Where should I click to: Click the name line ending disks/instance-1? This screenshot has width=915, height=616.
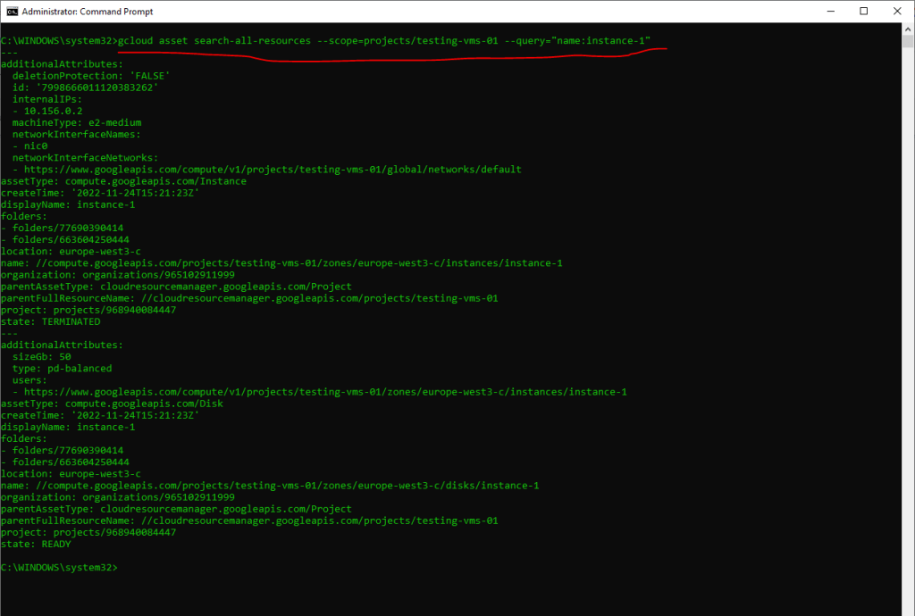(x=270, y=486)
